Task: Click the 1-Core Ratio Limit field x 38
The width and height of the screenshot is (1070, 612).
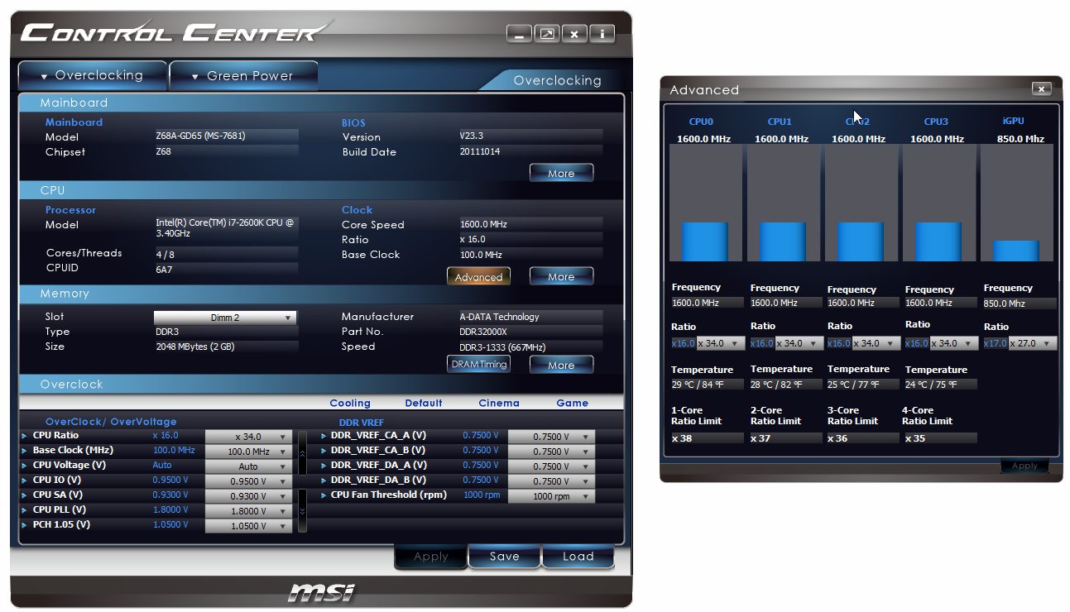Action: (707, 438)
